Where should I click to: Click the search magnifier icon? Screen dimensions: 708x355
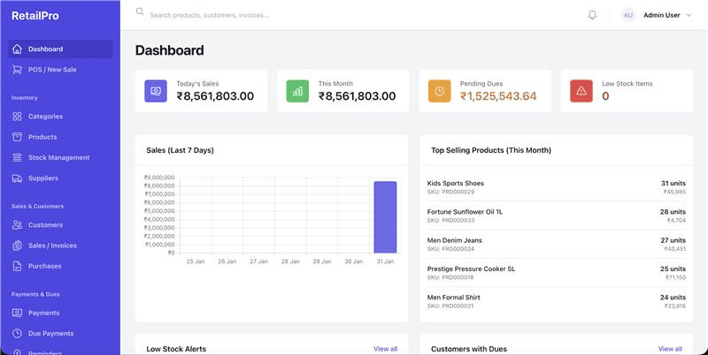[x=140, y=12]
